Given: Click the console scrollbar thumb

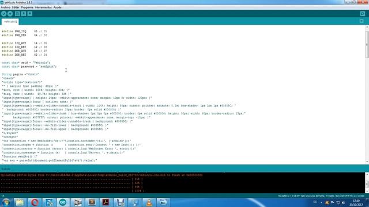Looking at the screenshot, I should [367, 185].
